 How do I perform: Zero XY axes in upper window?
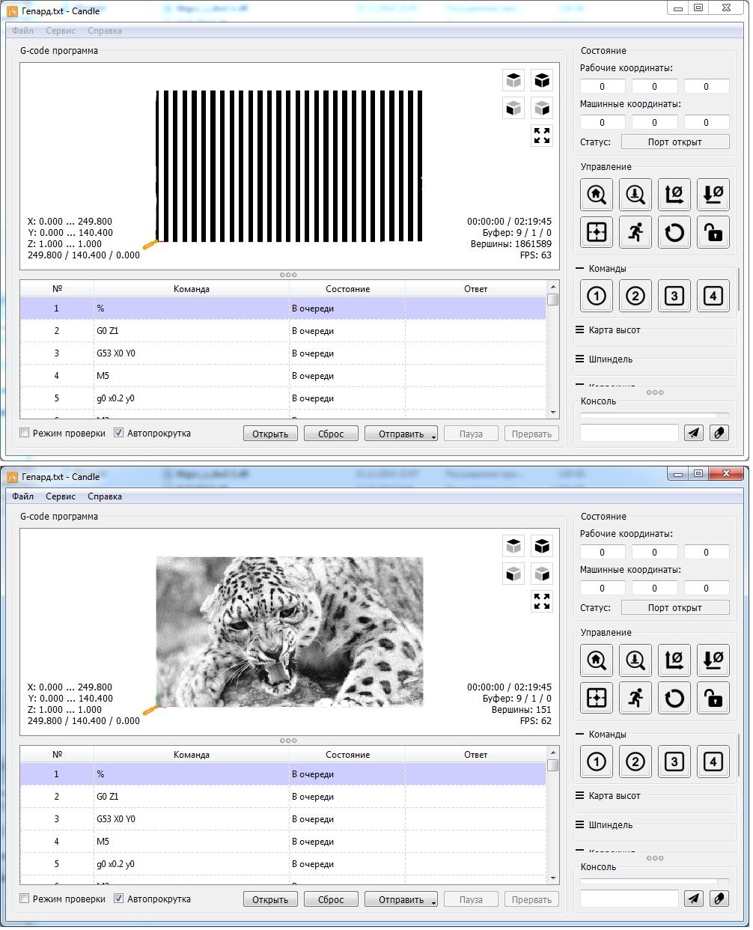pyautogui.click(x=674, y=195)
